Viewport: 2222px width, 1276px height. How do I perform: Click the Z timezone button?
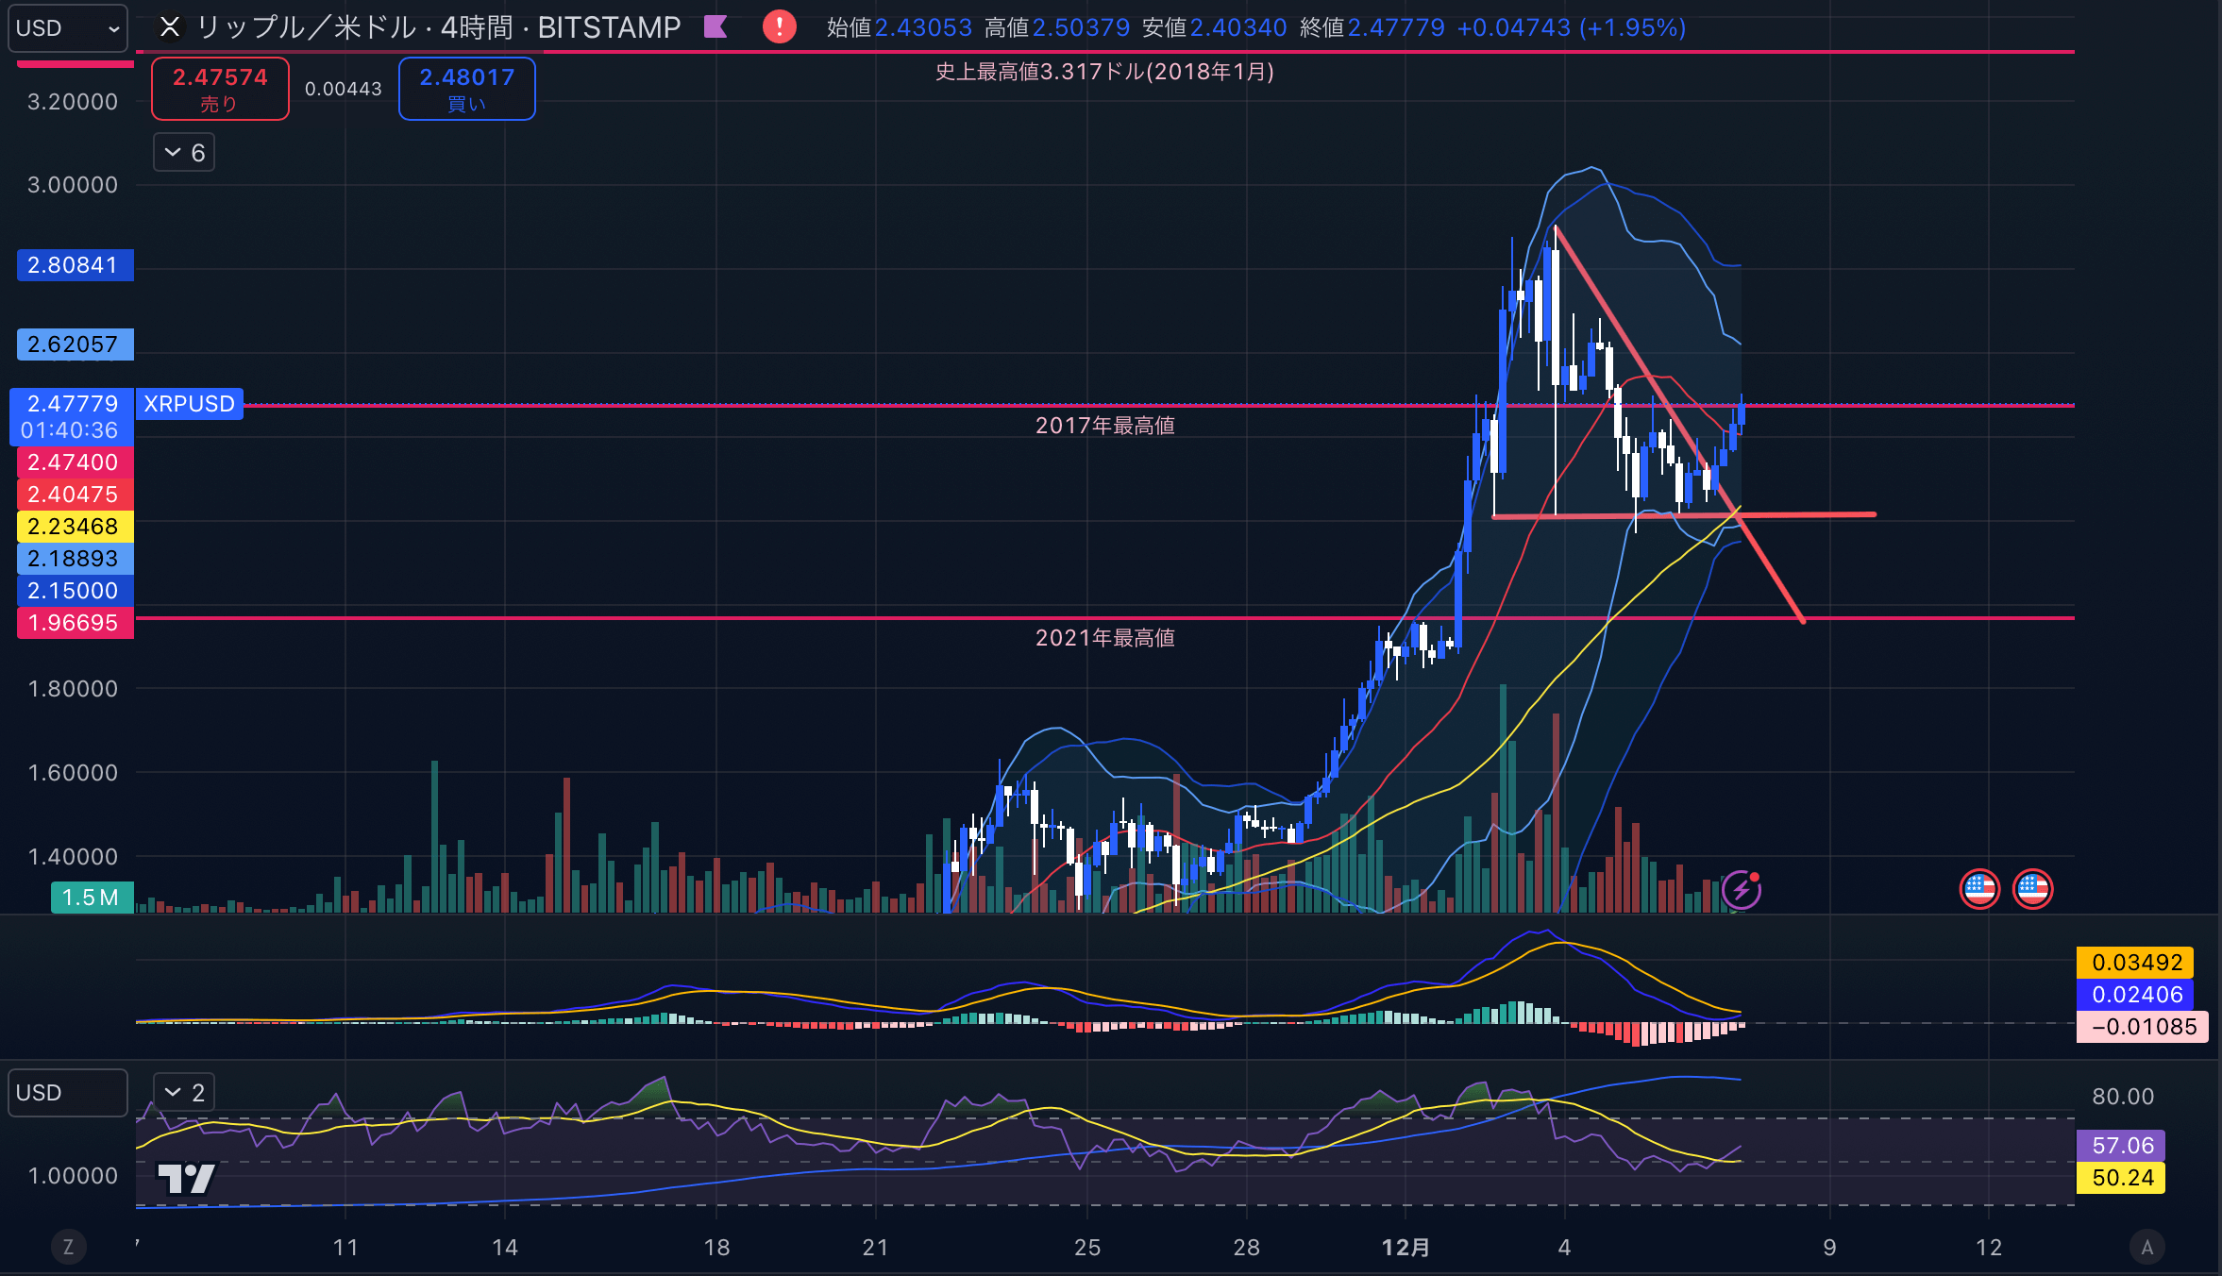click(x=68, y=1248)
